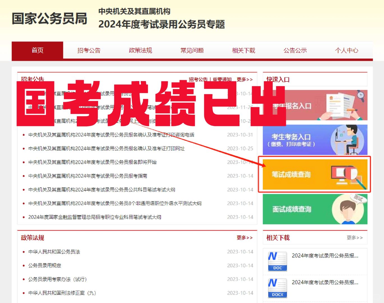
Task: Open 个人中心 from the navigation bar
Action: pos(347,50)
